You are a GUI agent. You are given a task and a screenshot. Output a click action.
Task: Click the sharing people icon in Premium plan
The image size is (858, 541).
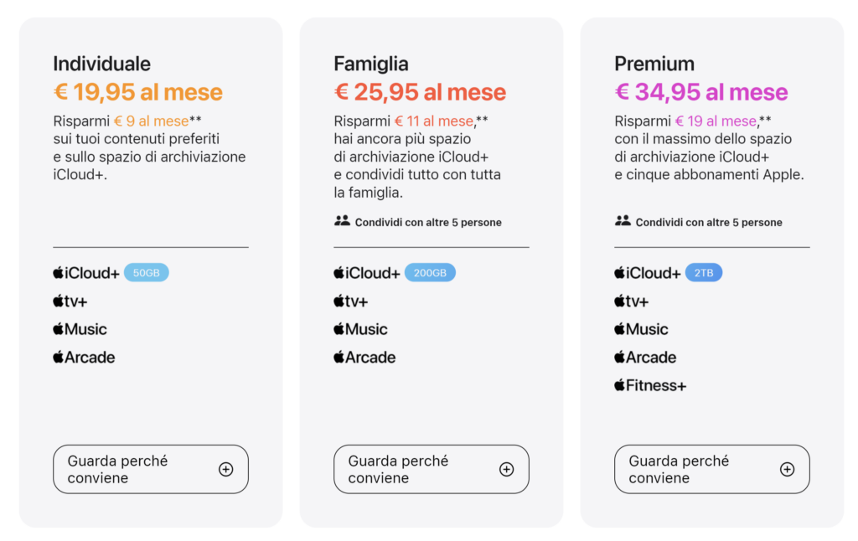tap(623, 221)
